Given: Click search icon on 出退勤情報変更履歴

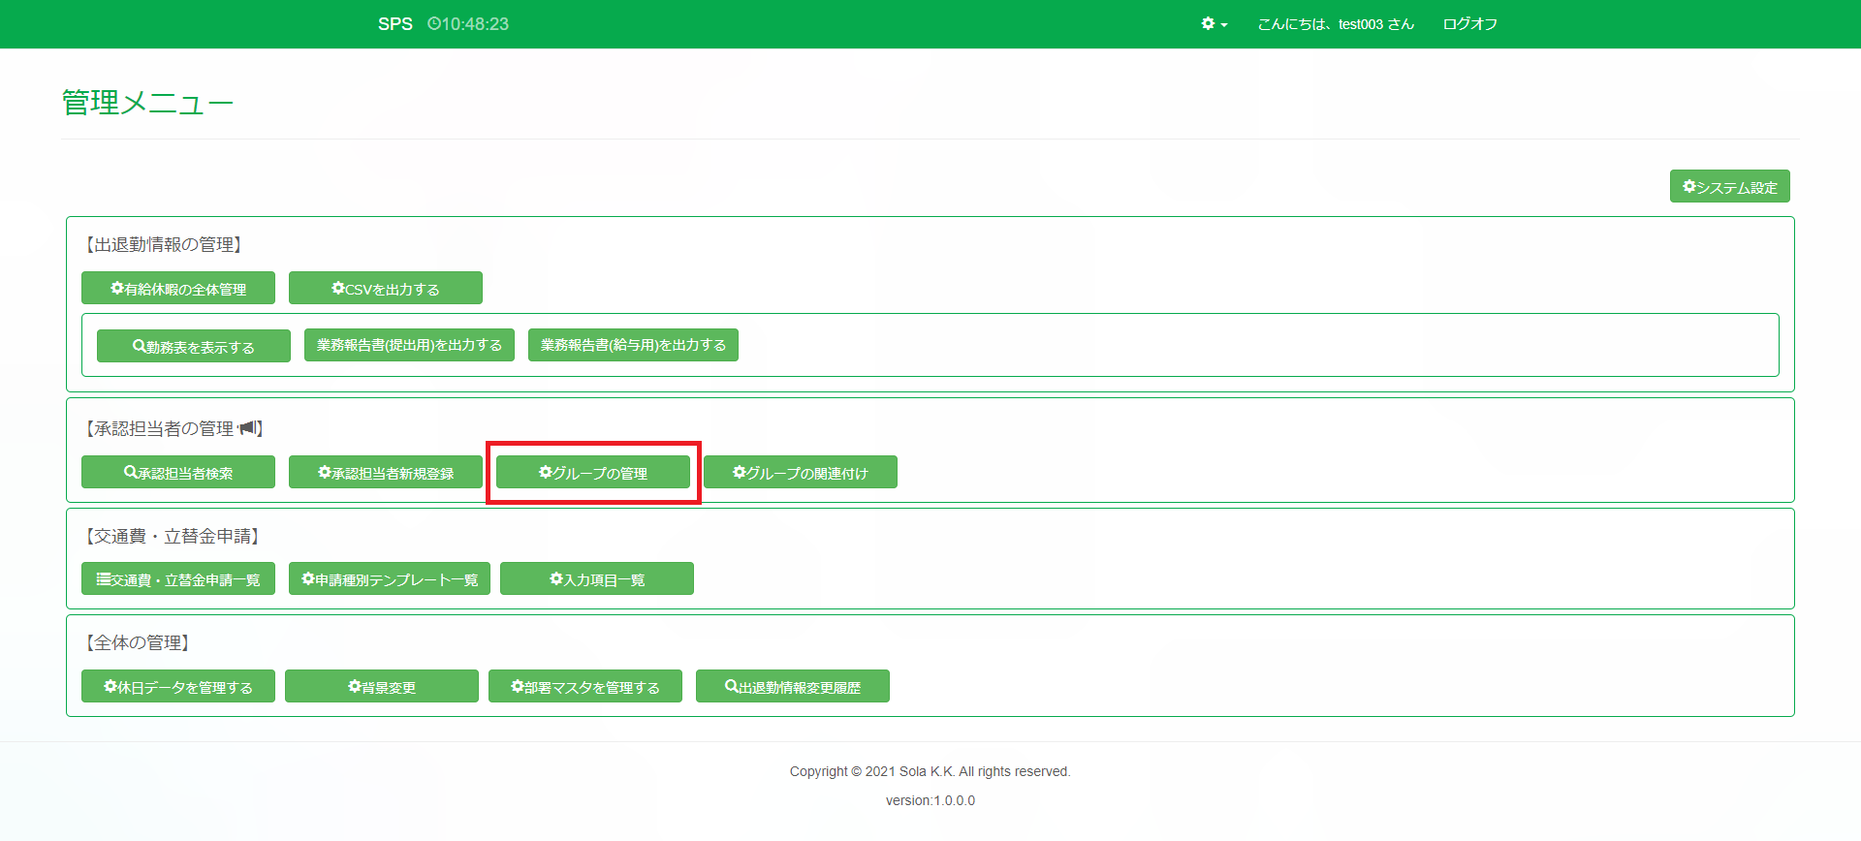Looking at the screenshot, I should [x=732, y=686].
